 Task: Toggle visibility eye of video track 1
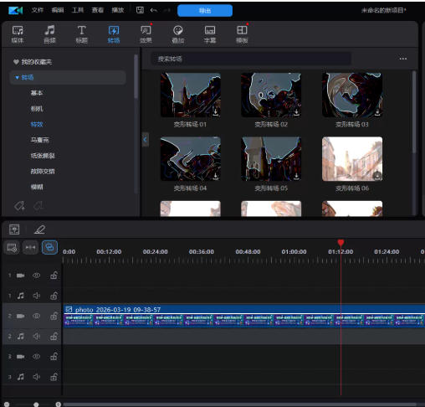pos(37,276)
